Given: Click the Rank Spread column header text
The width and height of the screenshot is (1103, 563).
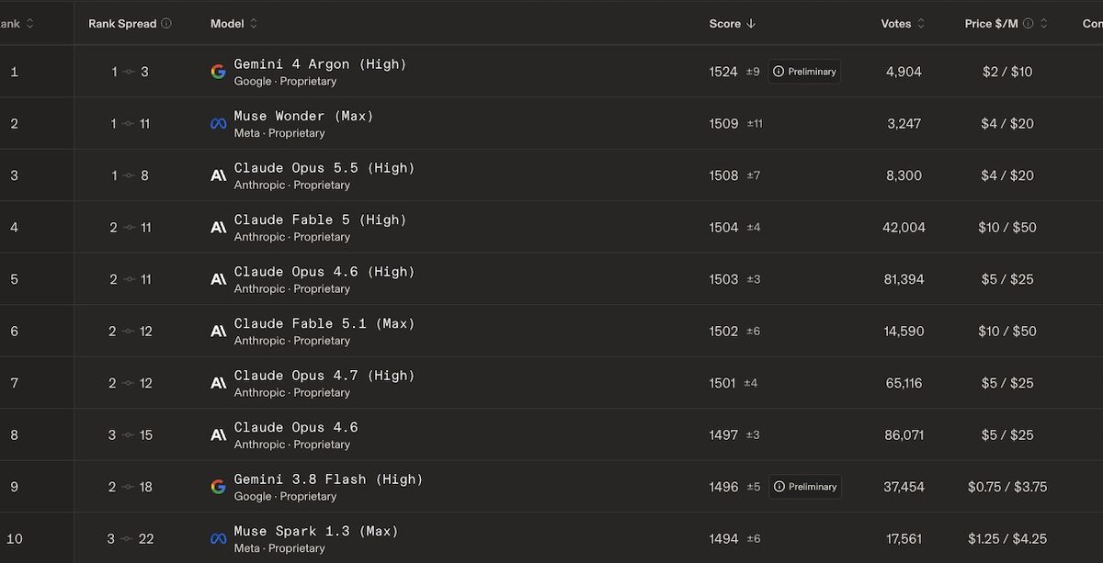Looking at the screenshot, I should pyautogui.click(x=122, y=24).
